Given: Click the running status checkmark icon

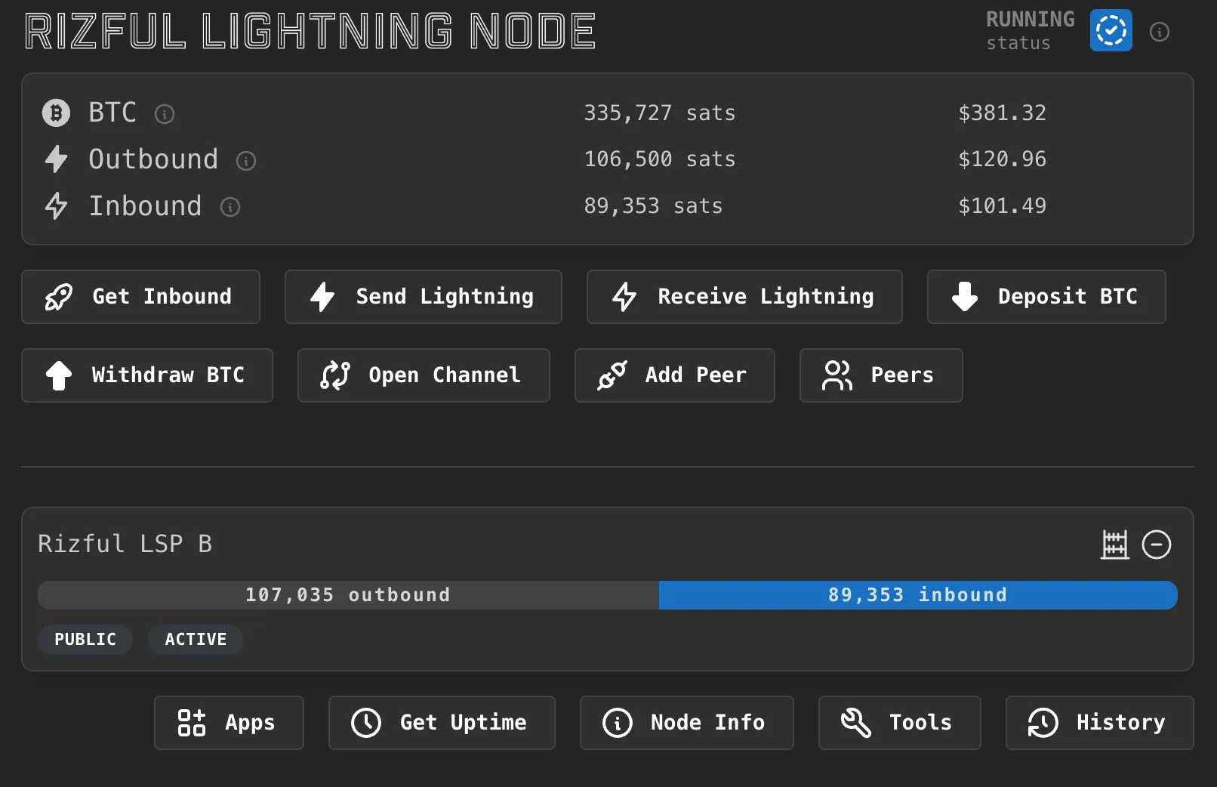Looking at the screenshot, I should [x=1111, y=30].
